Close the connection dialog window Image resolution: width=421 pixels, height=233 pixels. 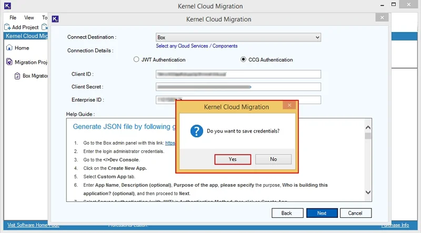click(x=382, y=17)
